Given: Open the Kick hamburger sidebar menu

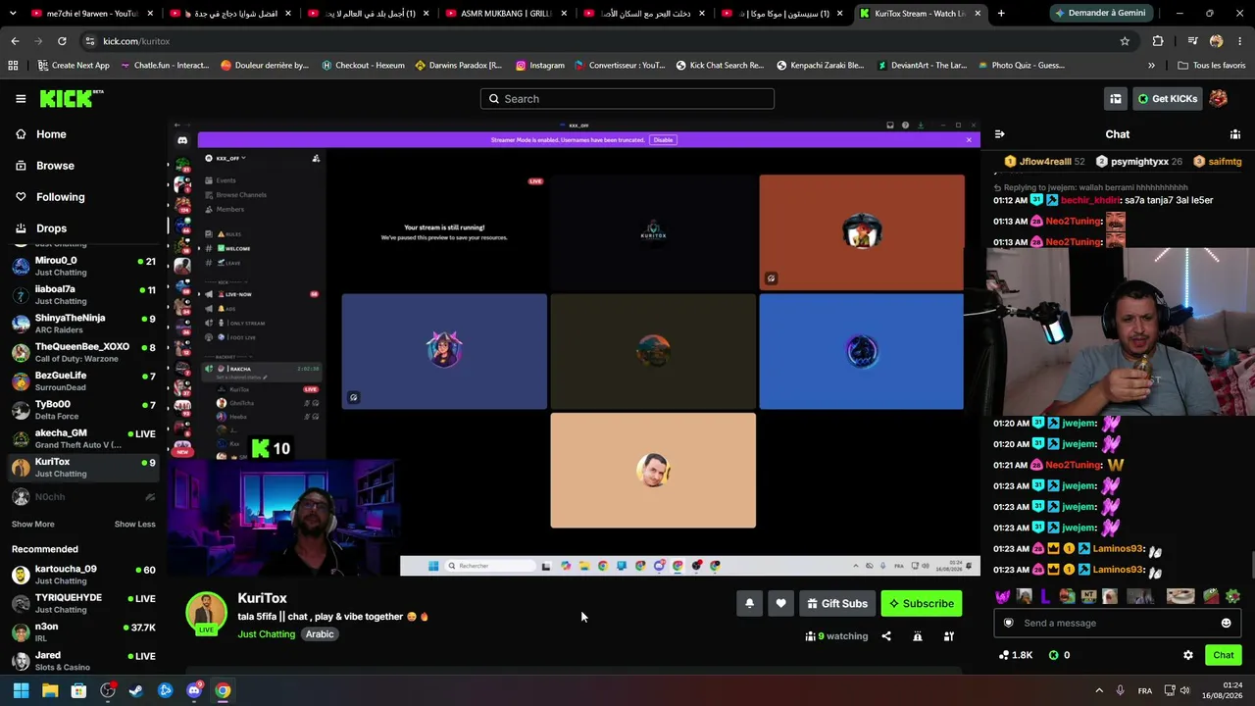Looking at the screenshot, I should click(x=21, y=98).
